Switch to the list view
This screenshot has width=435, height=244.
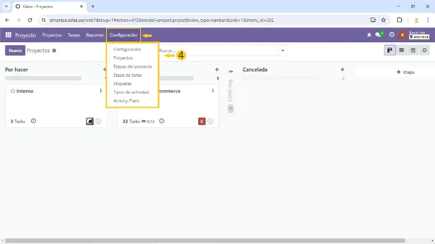pos(402,50)
